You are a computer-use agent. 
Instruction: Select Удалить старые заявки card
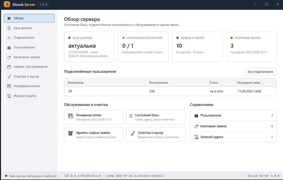(x=94, y=135)
